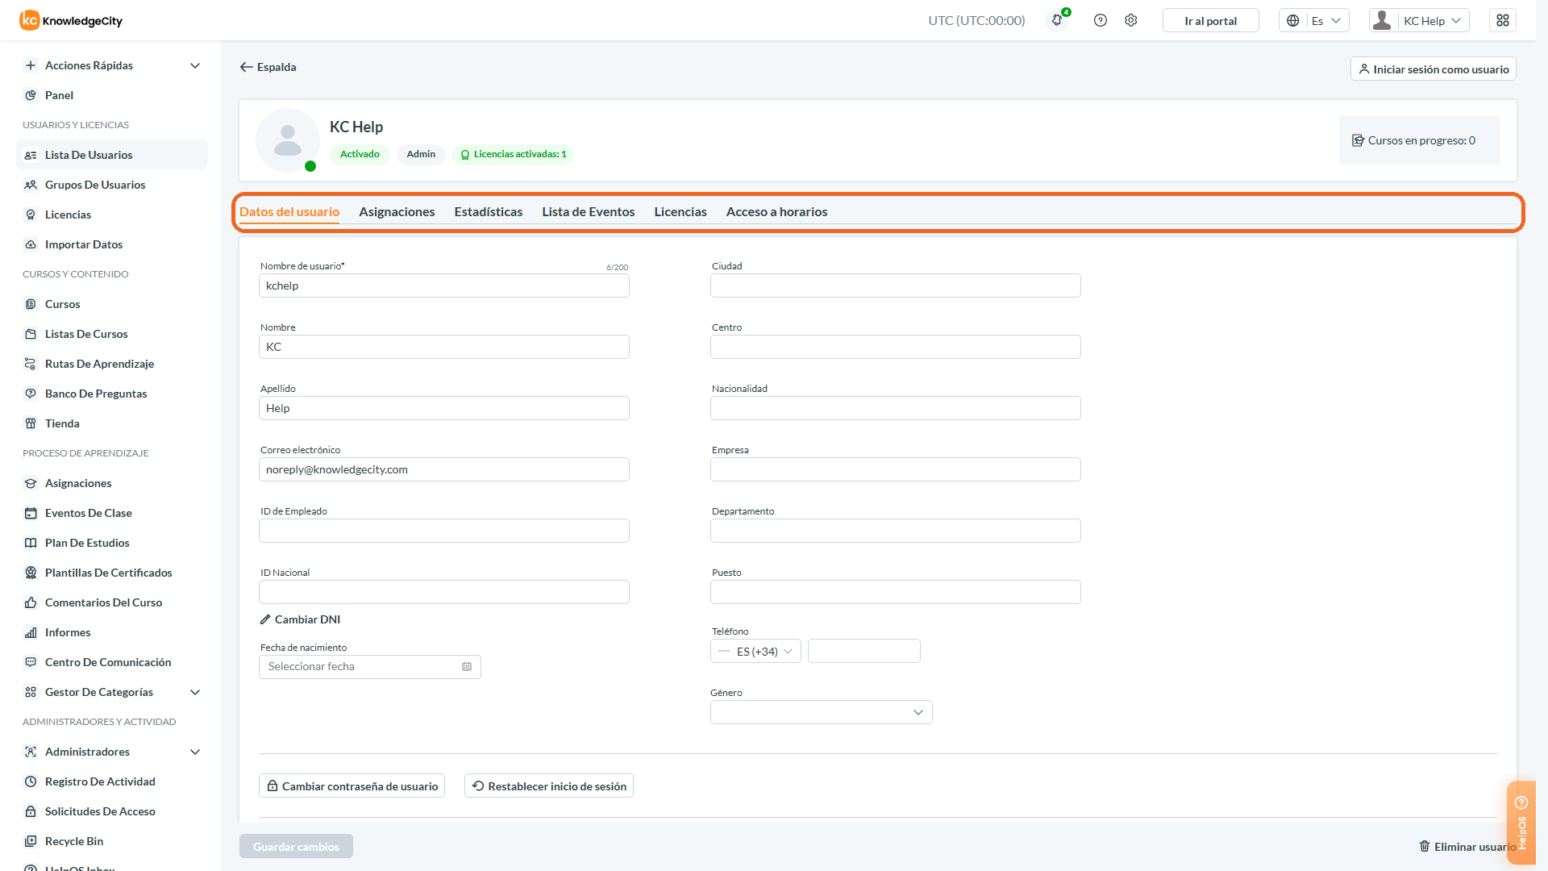Open the Género dropdown

tap(821, 712)
